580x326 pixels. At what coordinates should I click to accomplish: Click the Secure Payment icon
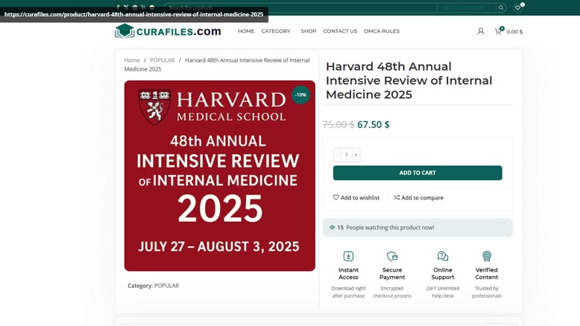click(392, 256)
